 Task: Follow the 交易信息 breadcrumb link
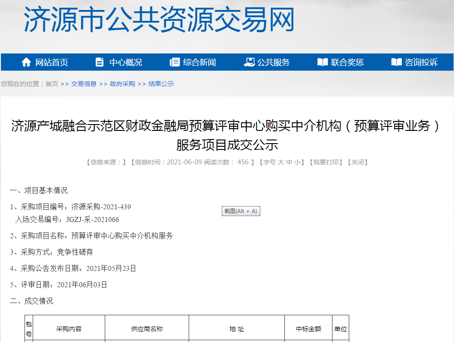[84, 84]
